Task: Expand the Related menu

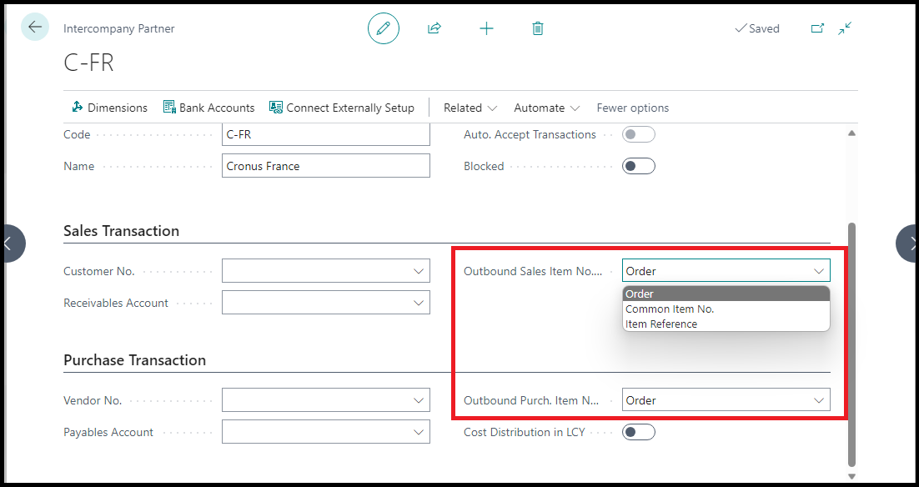Action: point(470,108)
